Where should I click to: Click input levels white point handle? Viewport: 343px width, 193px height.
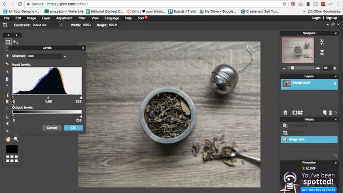(81, 97)
